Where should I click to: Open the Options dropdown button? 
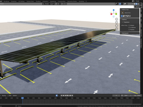(138, 7)
